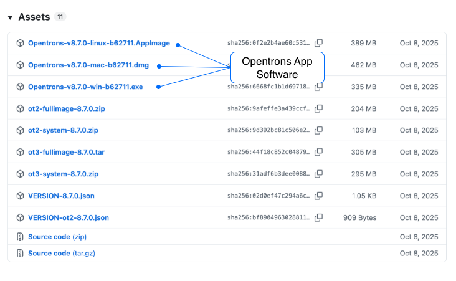Screen dimensions: 456x281
Task: Open the ot3-system-8.7.0.zip link
Action: pos(64,174)
